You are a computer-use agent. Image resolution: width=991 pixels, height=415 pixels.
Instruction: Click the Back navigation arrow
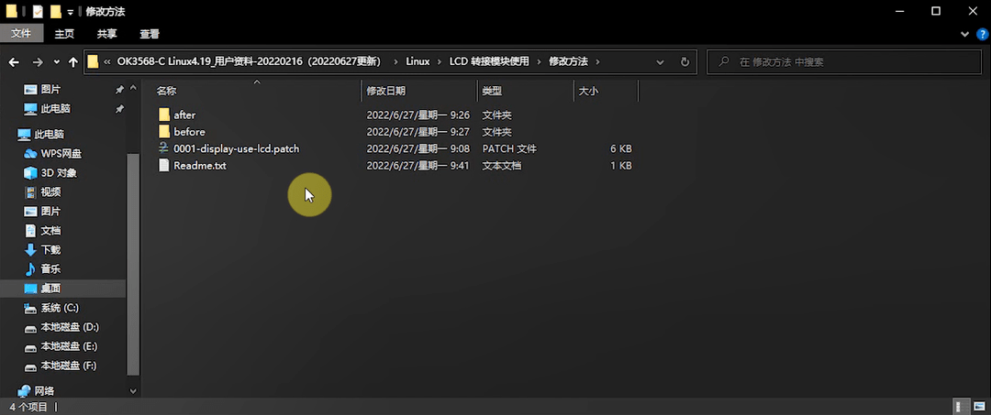(14, 61)
